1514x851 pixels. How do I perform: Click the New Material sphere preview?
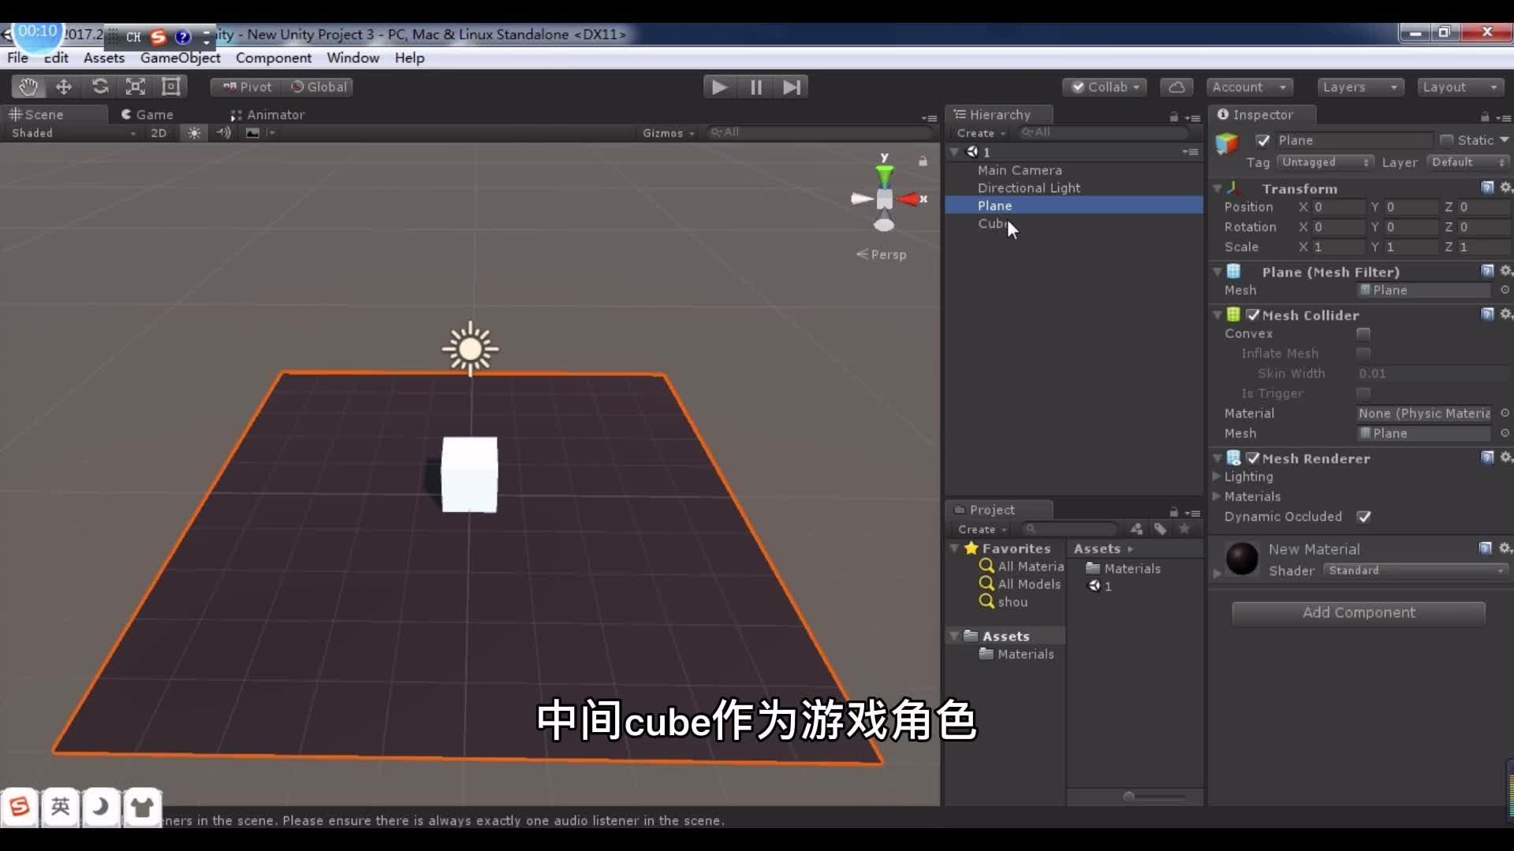point(1242,559)
